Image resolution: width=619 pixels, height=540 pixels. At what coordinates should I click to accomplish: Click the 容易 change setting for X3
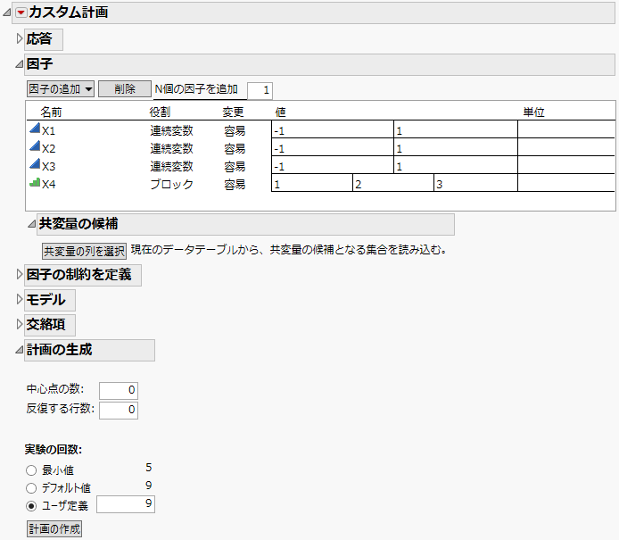tap(235, 166)
